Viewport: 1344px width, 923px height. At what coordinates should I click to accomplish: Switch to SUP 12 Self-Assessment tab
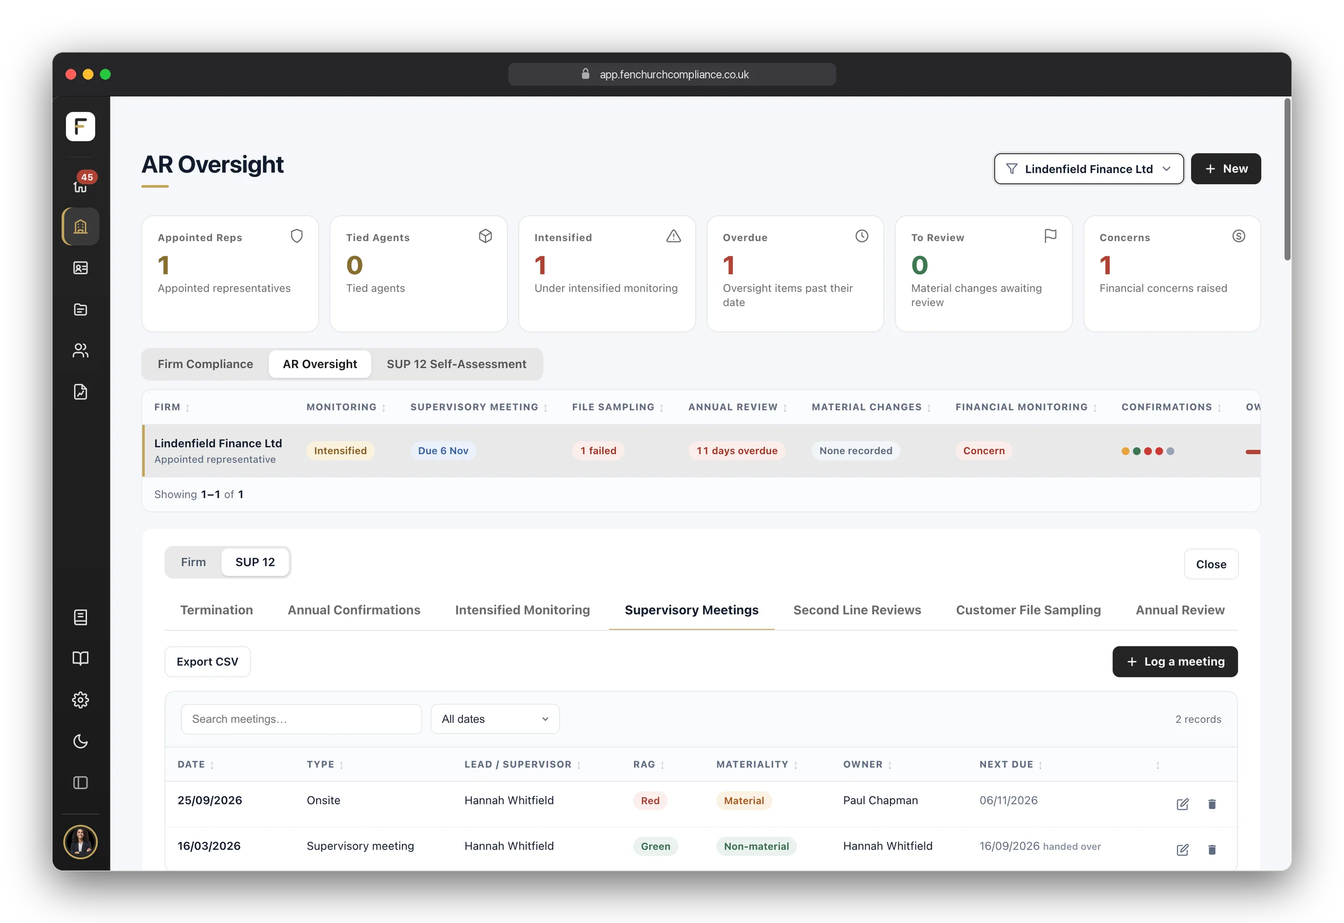point(456,364)
